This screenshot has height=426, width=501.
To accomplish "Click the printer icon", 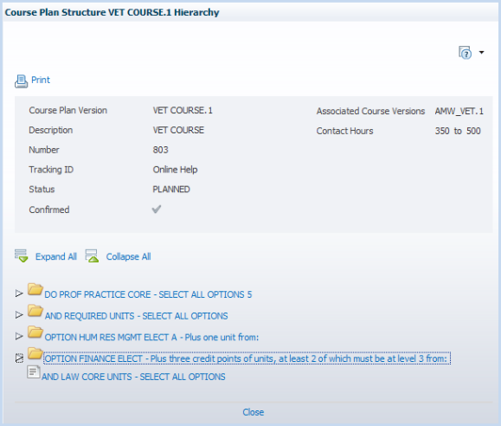I will point(21,81).
